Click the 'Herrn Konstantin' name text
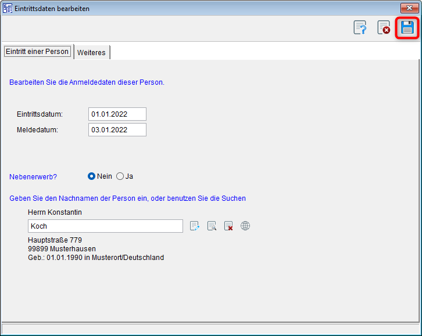Screen dimensions: 422x336 [55, 212]
